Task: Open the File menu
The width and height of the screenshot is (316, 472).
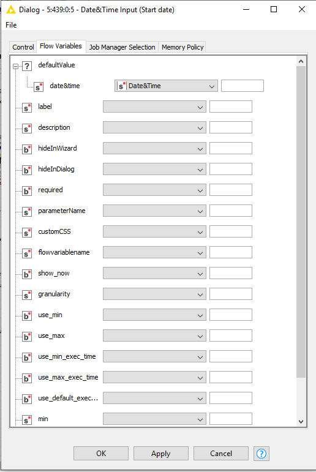Action: coord(11,25)
